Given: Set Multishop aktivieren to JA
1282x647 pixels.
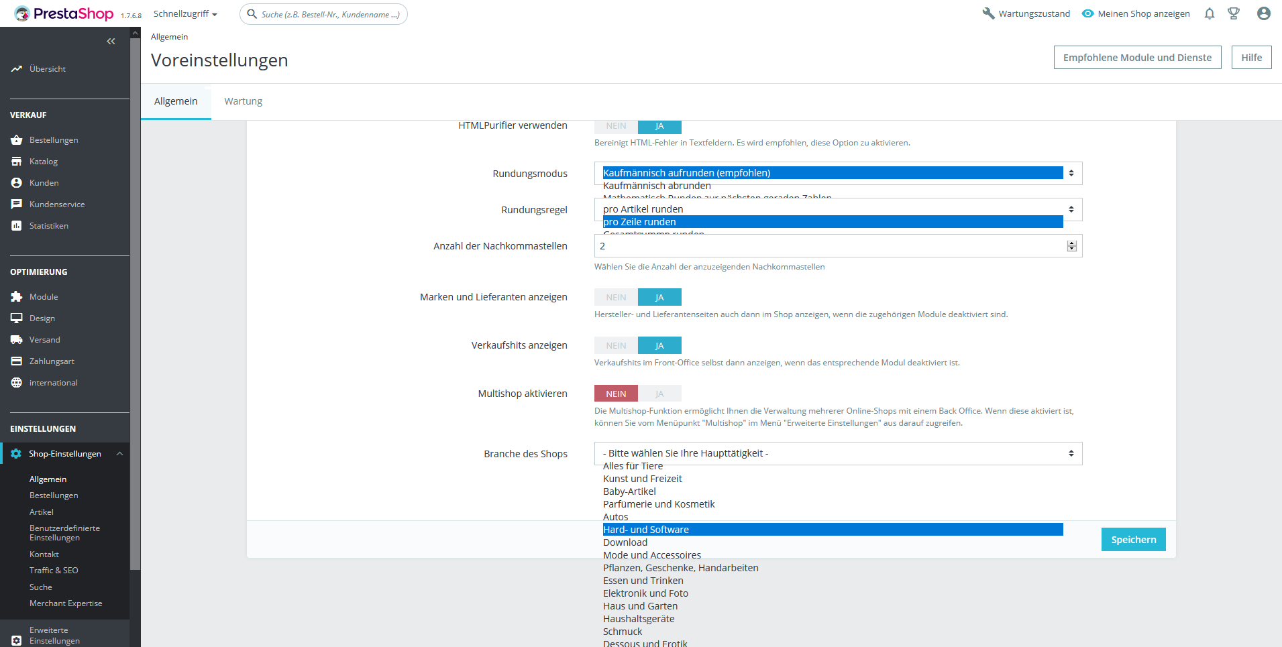Looking at the screenshot, I should point(659,394).
